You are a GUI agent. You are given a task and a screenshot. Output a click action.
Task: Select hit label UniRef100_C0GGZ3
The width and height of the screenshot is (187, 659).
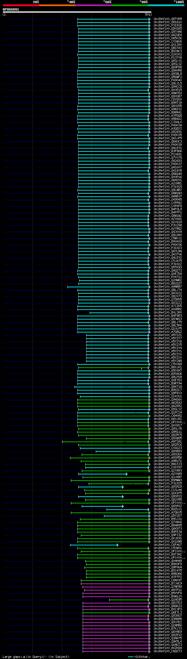(x=168, y=448)
